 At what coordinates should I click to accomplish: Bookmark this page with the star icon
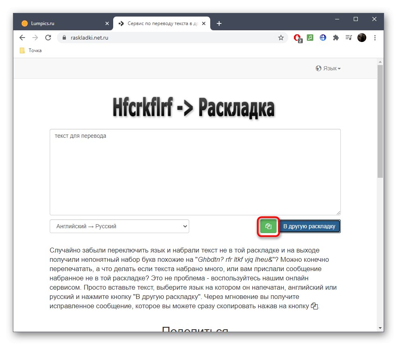[281, 38]
